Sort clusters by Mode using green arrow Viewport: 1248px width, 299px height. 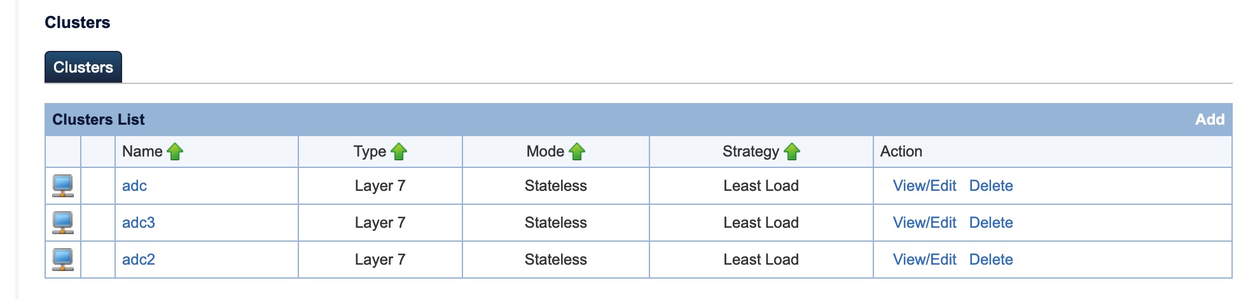(577, 152)
